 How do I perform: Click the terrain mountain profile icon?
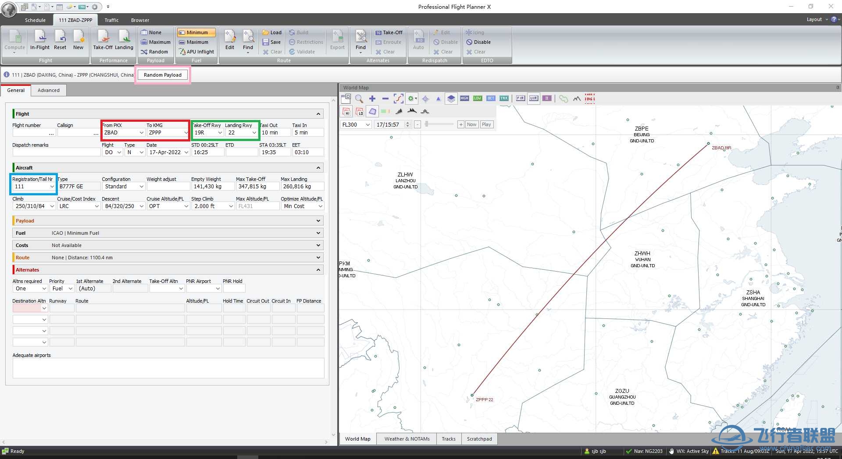tap(577, 99)
